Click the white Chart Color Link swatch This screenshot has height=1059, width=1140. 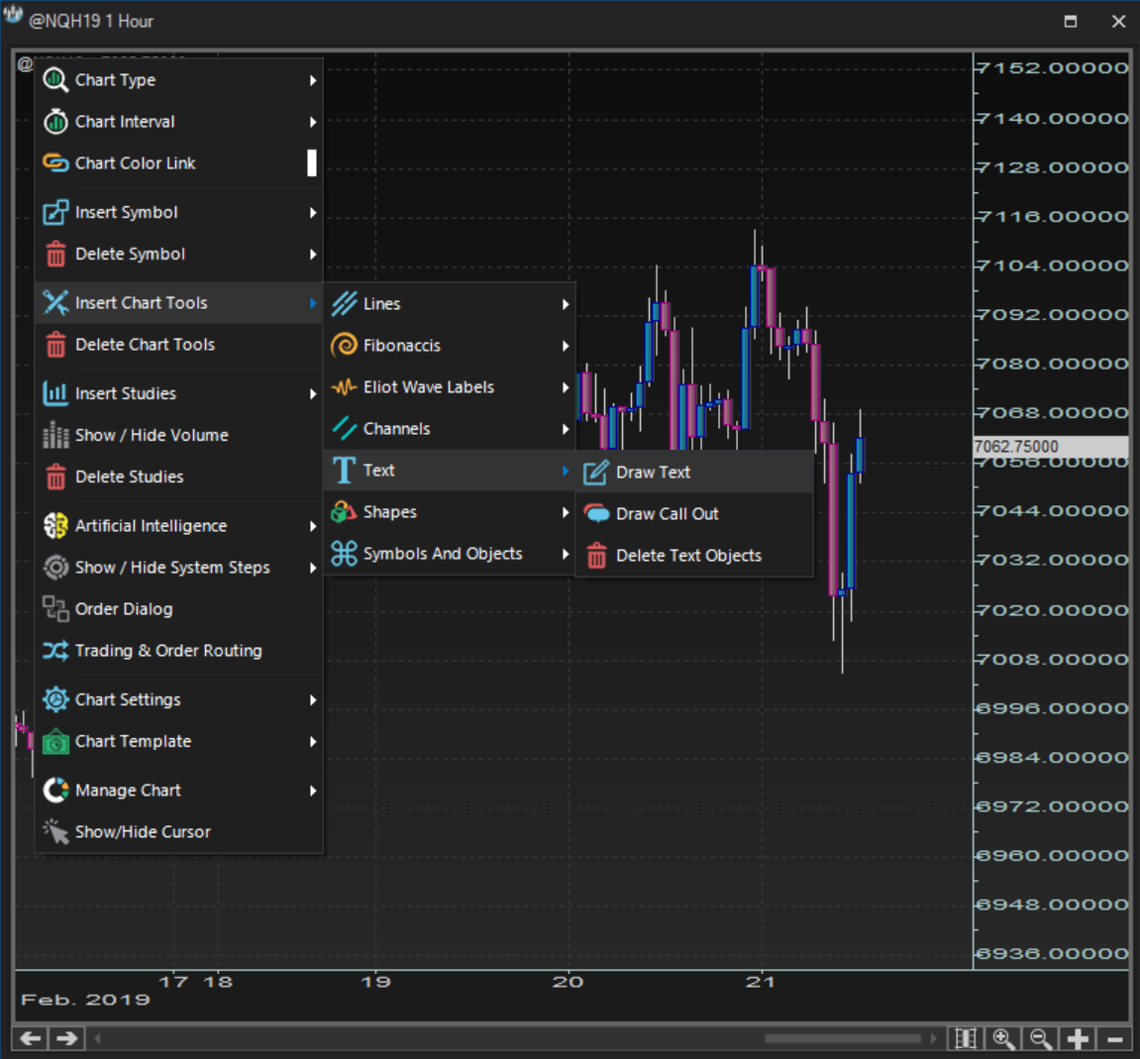312,162
